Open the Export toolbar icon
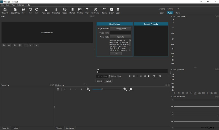This screenshot has height=130, width=219. [x=112, y=11]
